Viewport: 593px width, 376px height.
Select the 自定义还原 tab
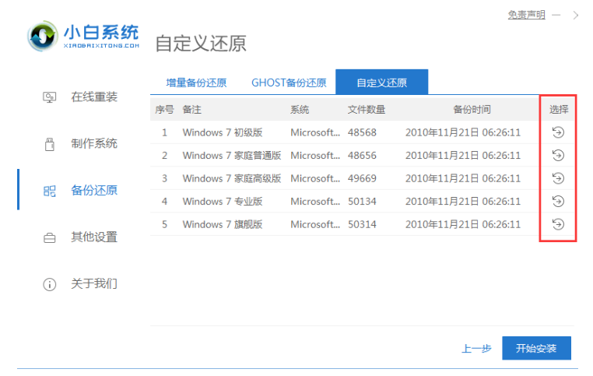381,83
